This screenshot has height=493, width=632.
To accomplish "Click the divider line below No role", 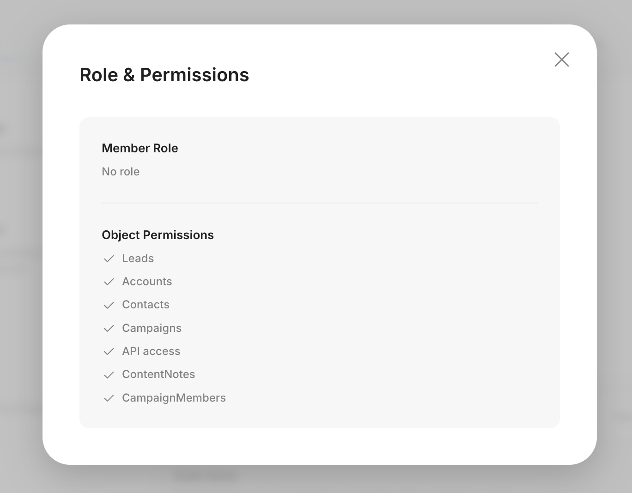I will pyautogui.click(x=319, y=203).
